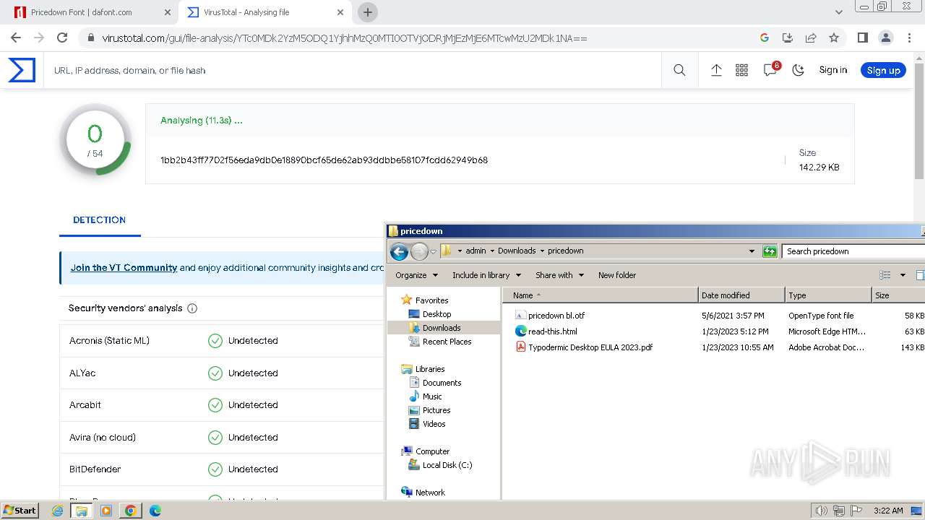Select Recent Places in navigation pane
The image size is (925, 520).
pyautogui.click(x=447, y=342)
